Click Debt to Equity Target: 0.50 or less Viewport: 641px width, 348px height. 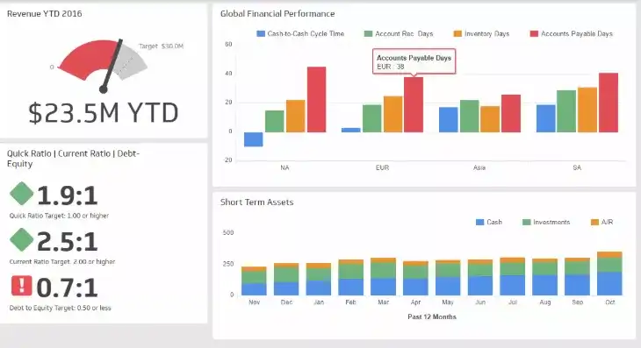coord(60,308)
